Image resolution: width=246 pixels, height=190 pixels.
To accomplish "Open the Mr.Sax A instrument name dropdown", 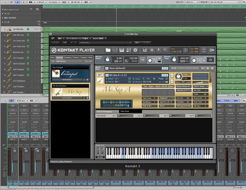I will (x=107, y=75).
